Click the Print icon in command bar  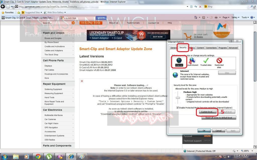coord(216,17)
